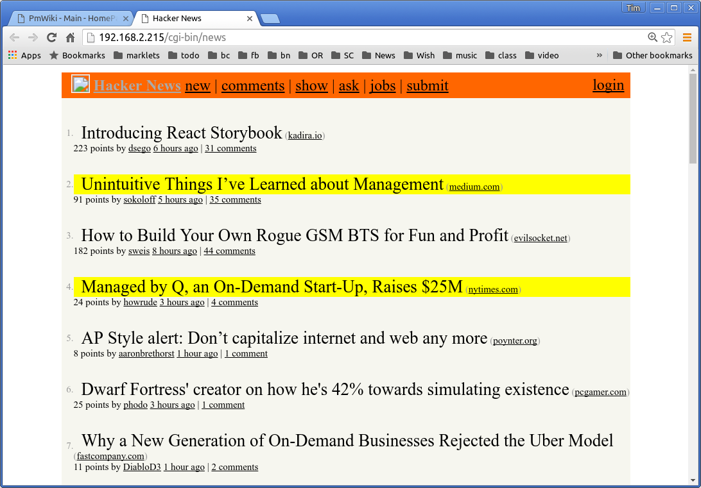Viewport: 701px width, 488px height.
Task: Open the 'new' navigation link
Action: click(x=198, y=85)
